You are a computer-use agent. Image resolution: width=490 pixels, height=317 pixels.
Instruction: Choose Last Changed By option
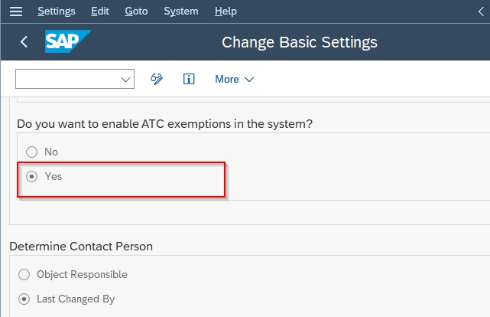pos(24,299)
